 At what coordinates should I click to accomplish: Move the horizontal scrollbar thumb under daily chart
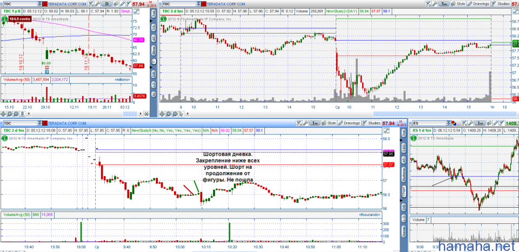pos(130,114)
